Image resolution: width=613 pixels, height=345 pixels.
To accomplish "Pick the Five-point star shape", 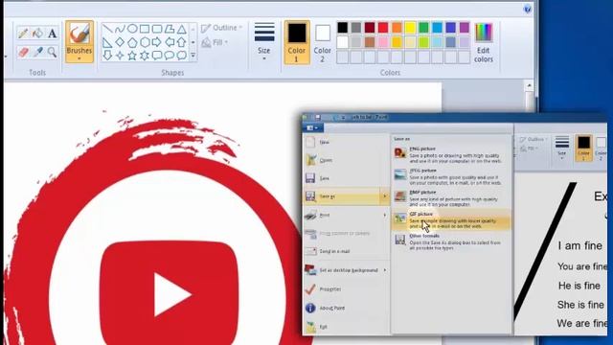I will 132,56.
